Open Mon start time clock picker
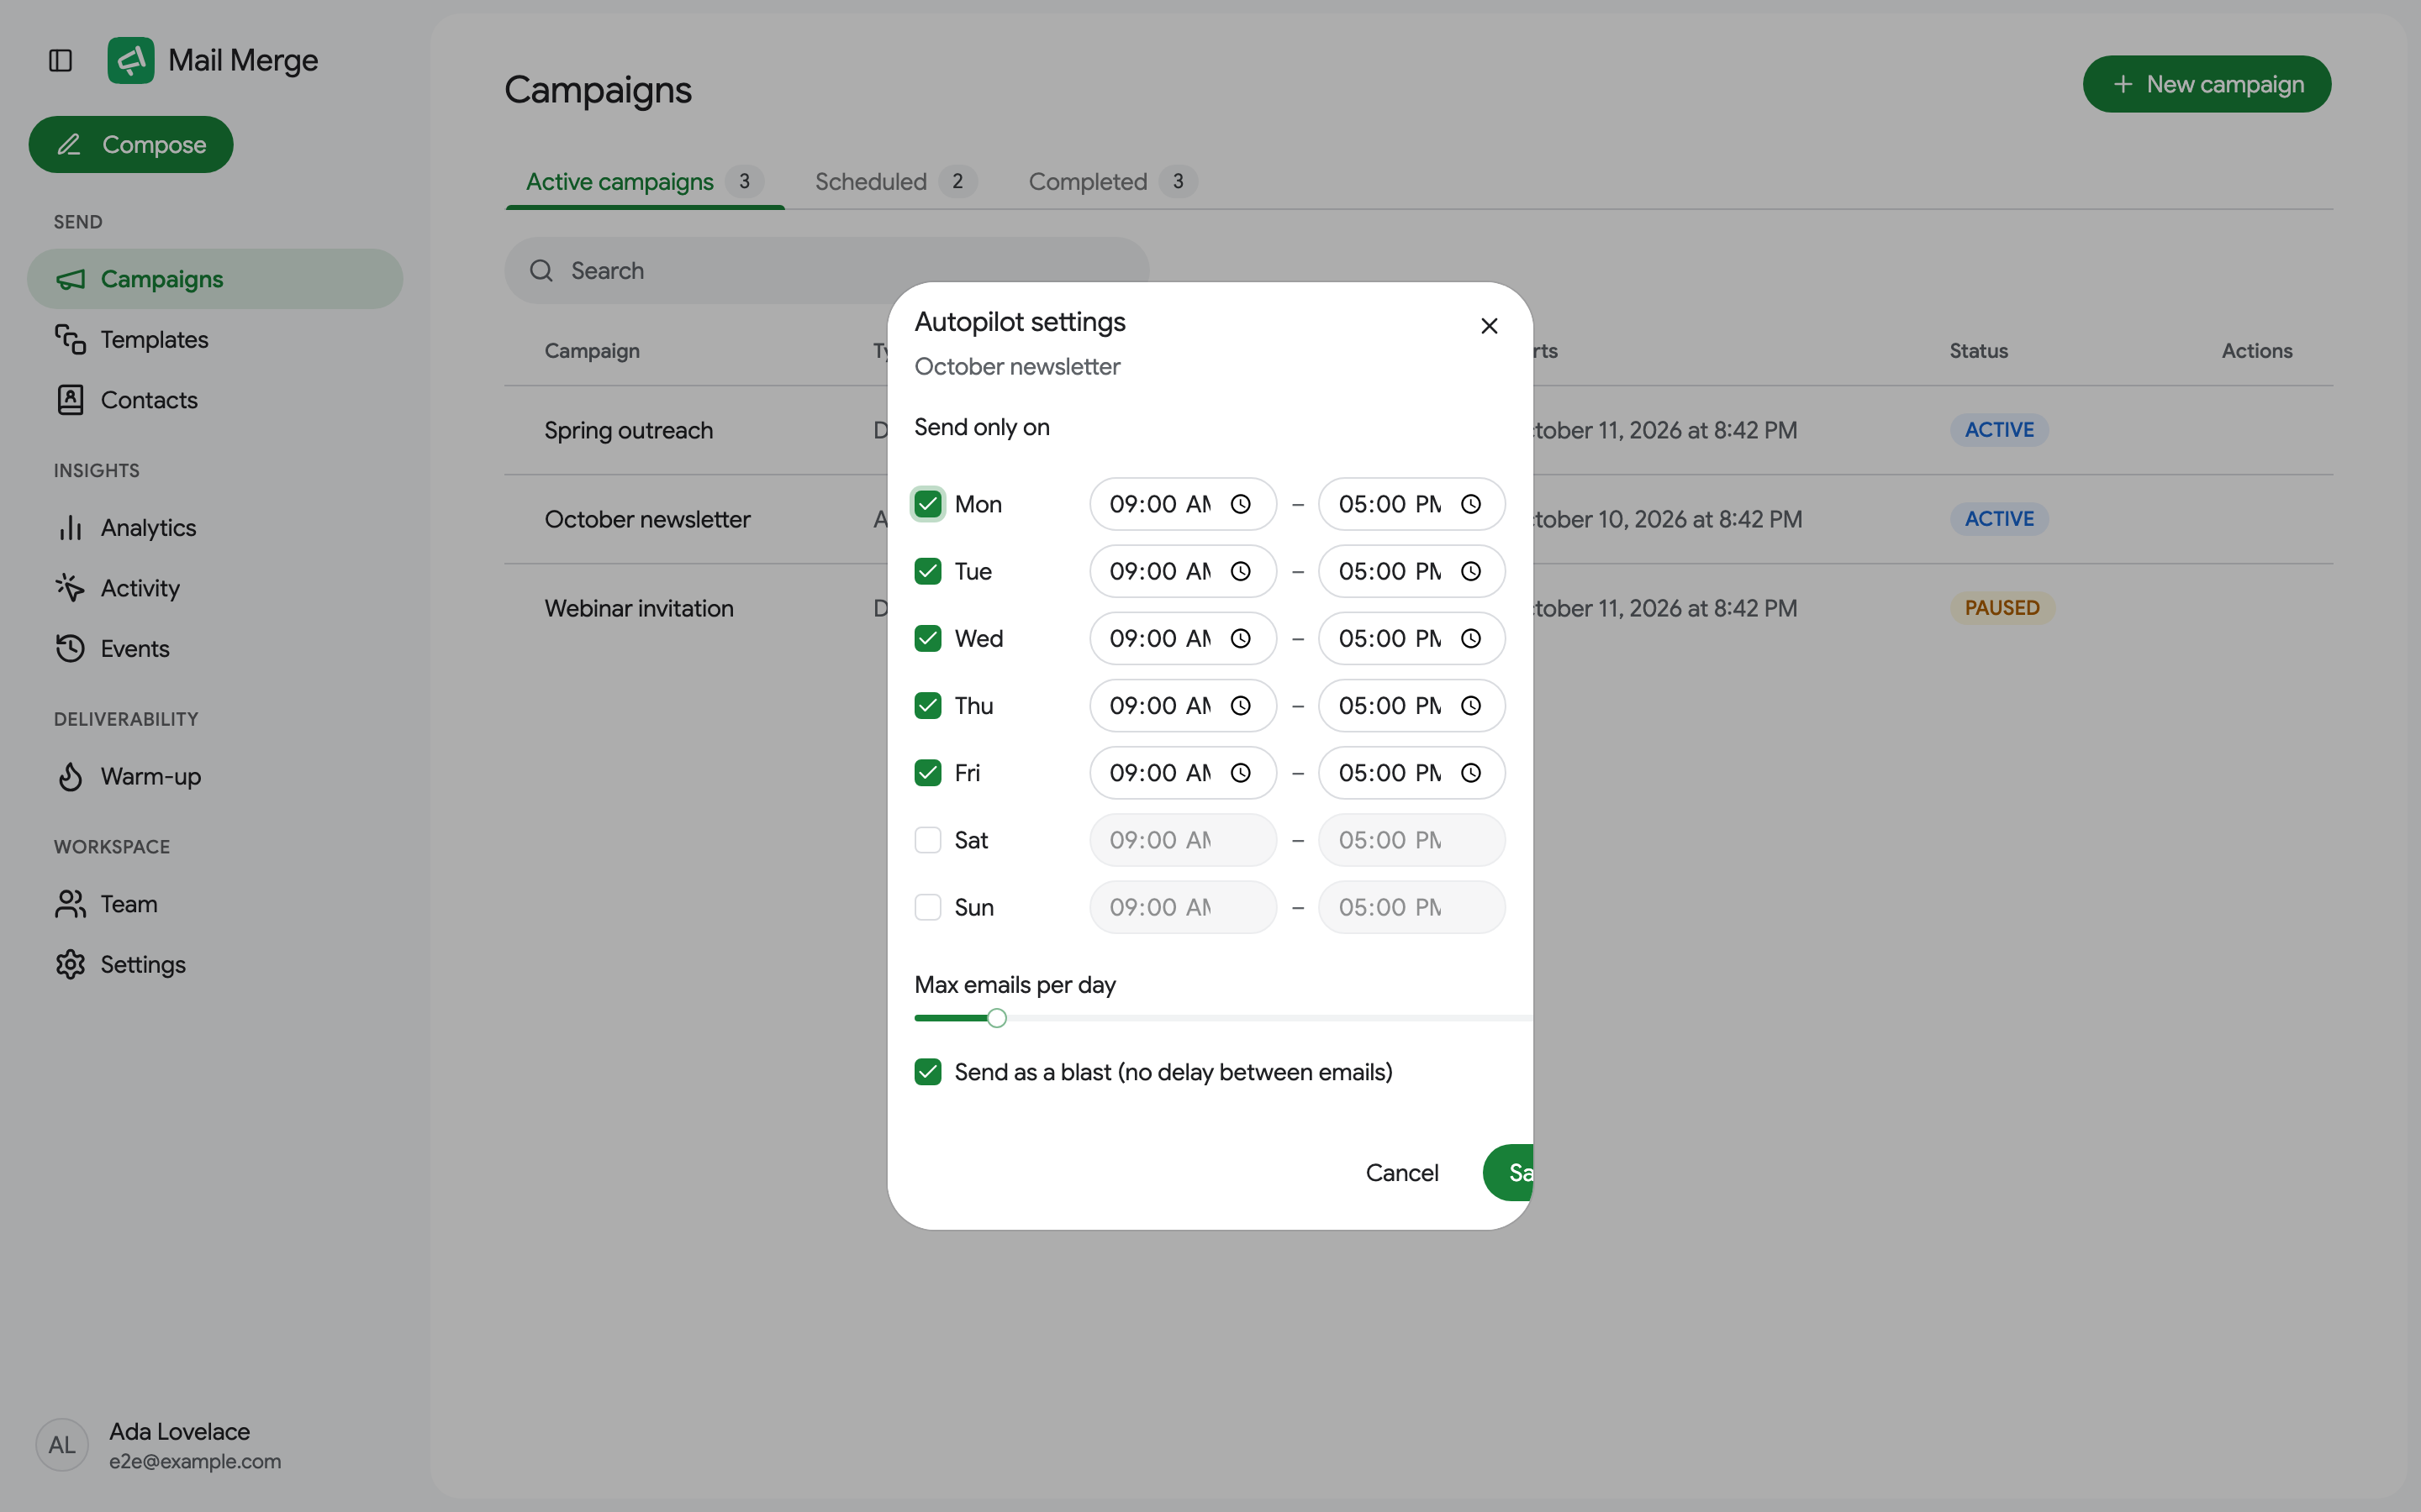The width and height of the screenshot is (2421, 1512). tap(1241, 504)
